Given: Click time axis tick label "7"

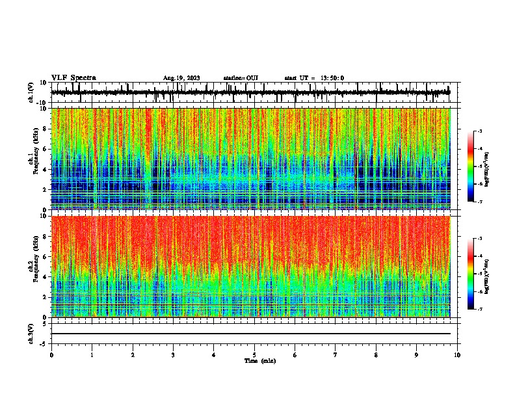Looking at the screenshot, I should (x=336, y=355).
